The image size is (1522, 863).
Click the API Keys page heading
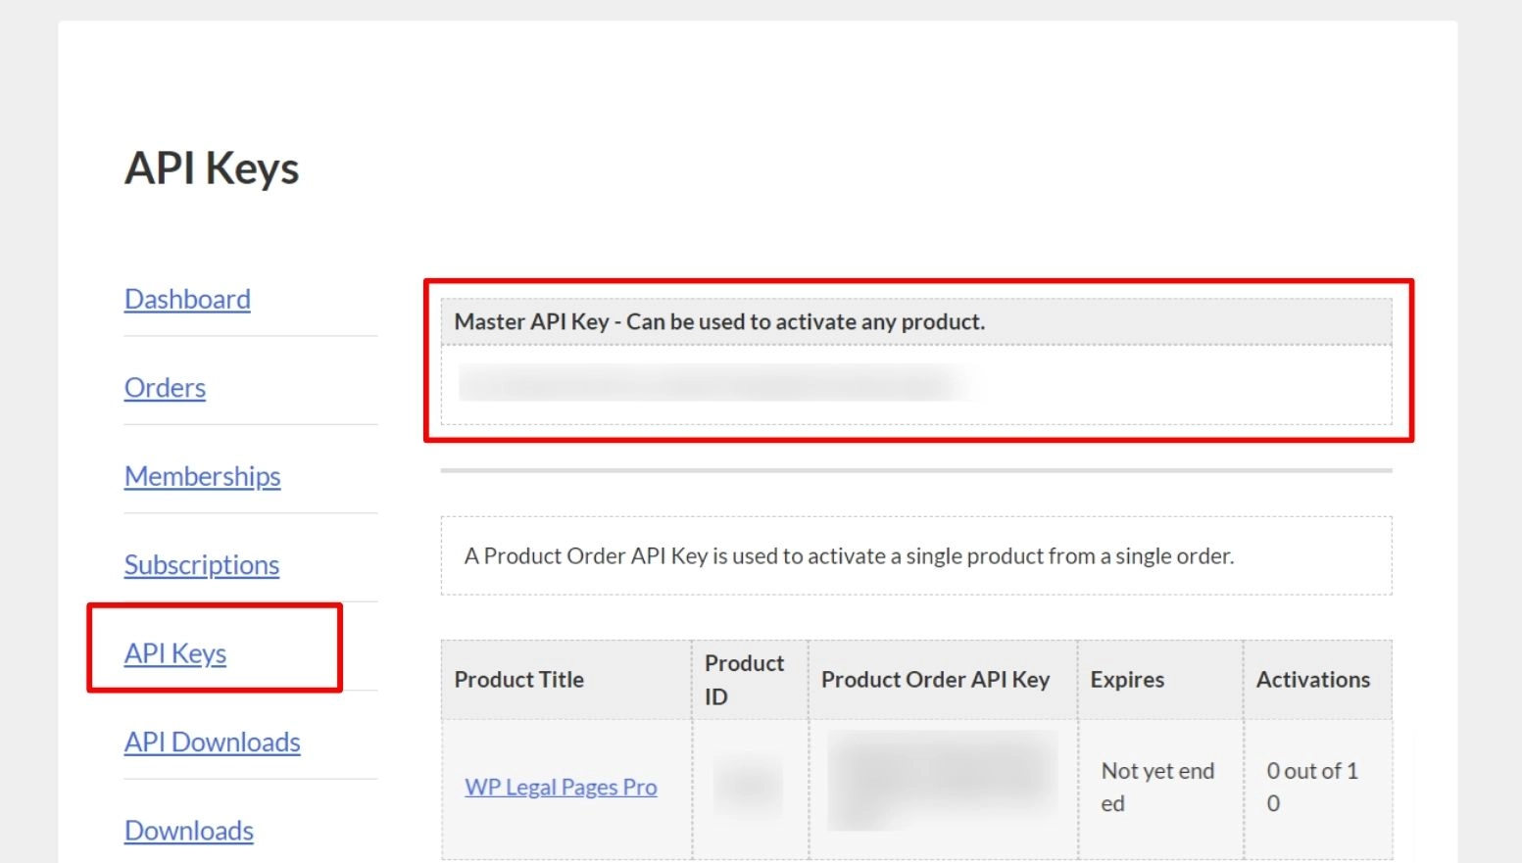click(x=212, y=168)
